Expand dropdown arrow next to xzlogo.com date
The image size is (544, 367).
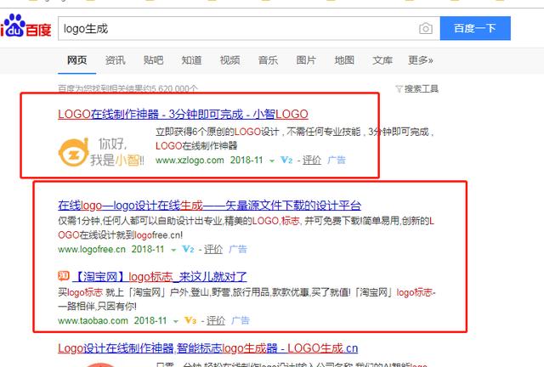pyautogui.click(x=272, y=161)
